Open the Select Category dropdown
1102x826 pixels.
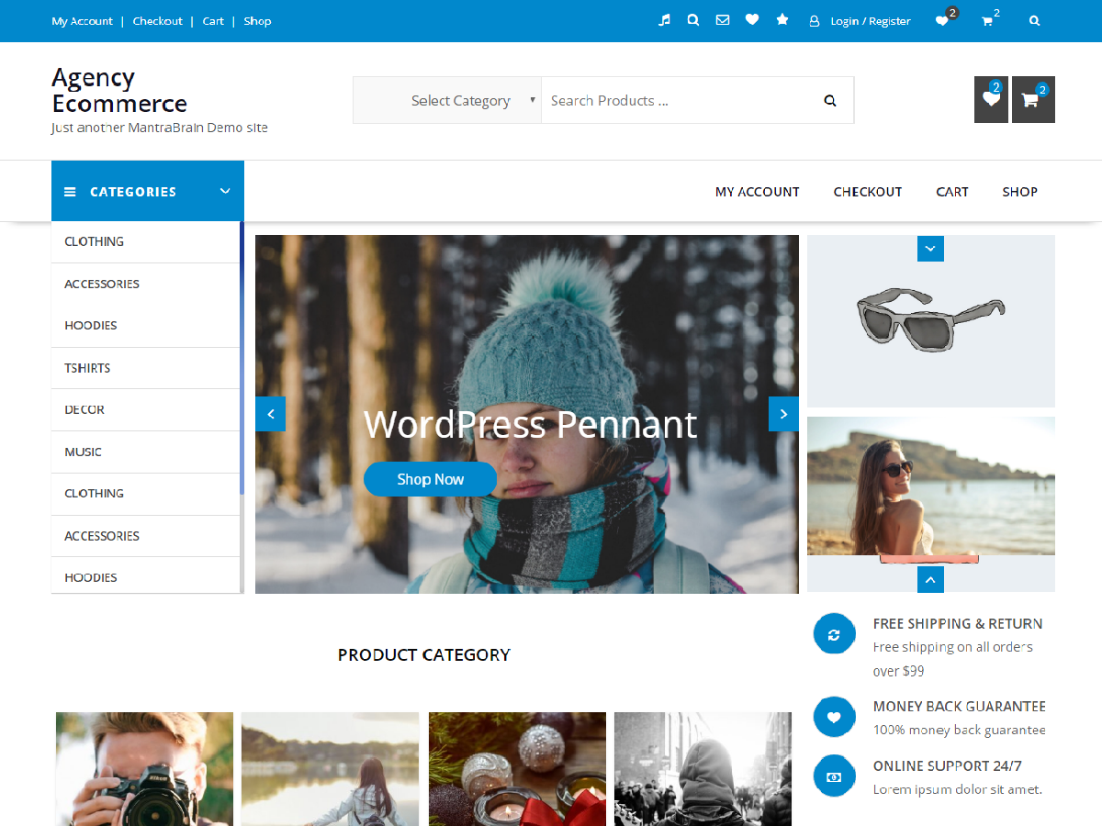tap(460, 100)
